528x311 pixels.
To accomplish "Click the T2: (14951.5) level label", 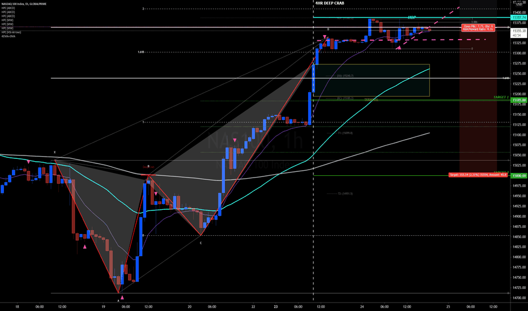I will click(x=345, y=193).
